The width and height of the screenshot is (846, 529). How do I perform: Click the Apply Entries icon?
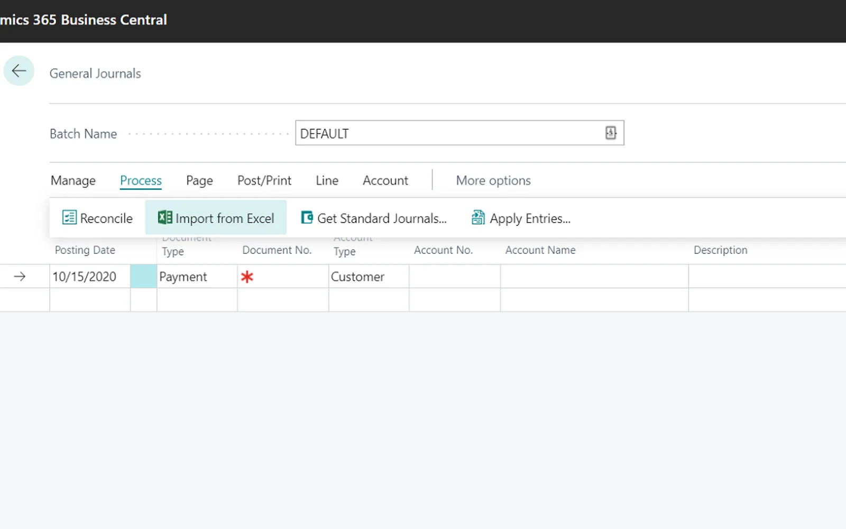coord(478,217)
